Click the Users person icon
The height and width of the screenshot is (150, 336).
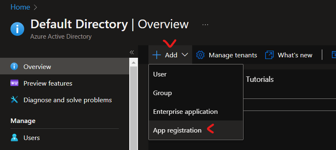pyautogui.click(x=14, y=138)
